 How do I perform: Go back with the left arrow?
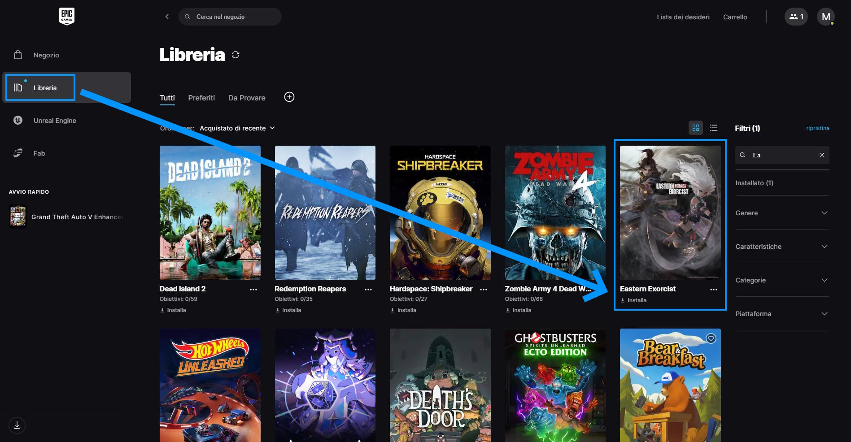(167, 17)
